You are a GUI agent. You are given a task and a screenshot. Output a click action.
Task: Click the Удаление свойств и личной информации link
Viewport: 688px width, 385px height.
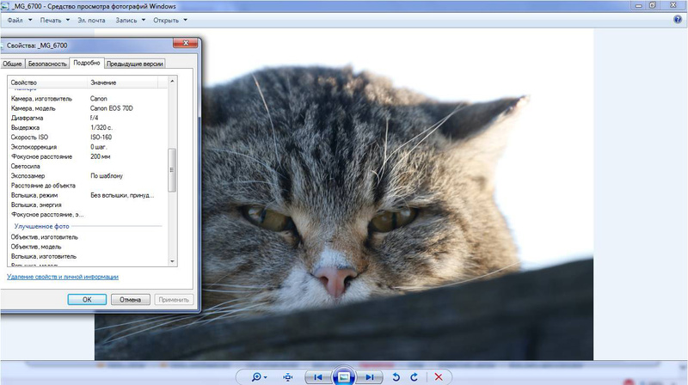coord(63,277)
